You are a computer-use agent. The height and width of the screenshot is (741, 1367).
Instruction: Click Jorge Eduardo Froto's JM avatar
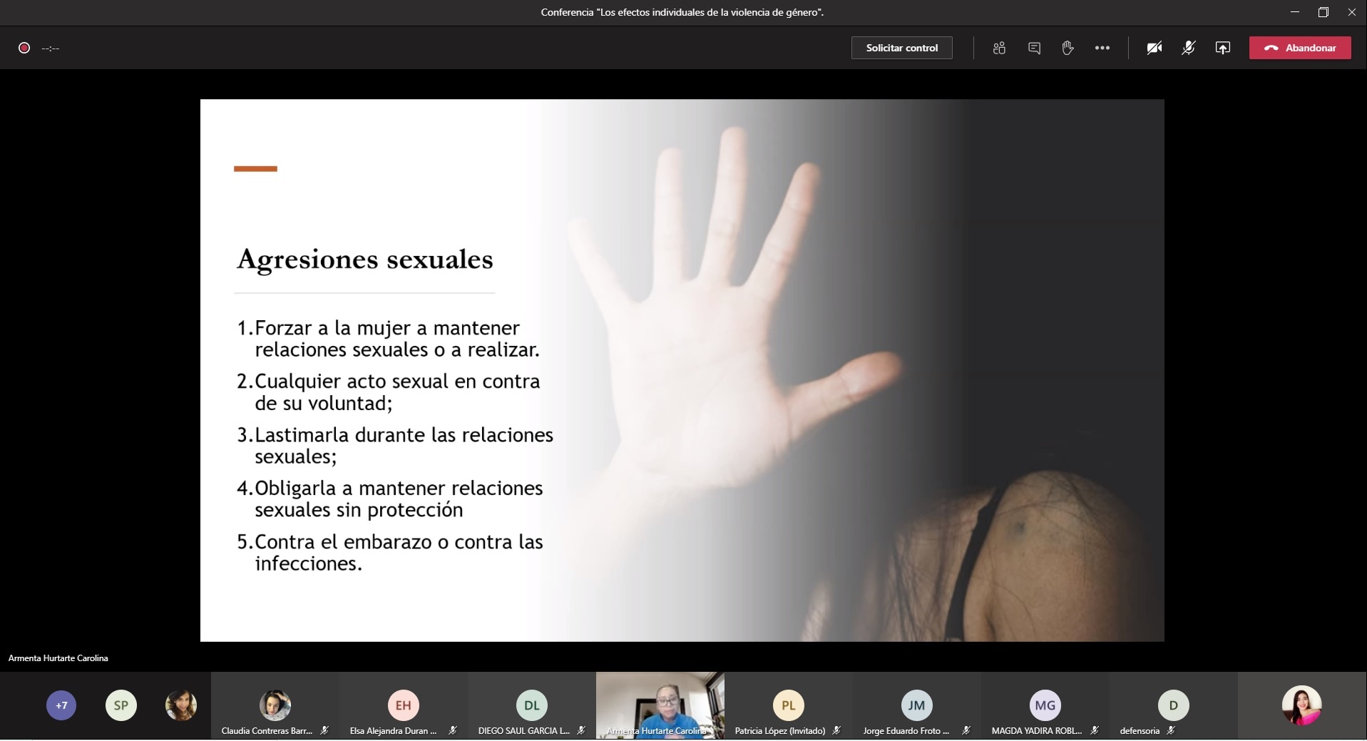point(916,705)
